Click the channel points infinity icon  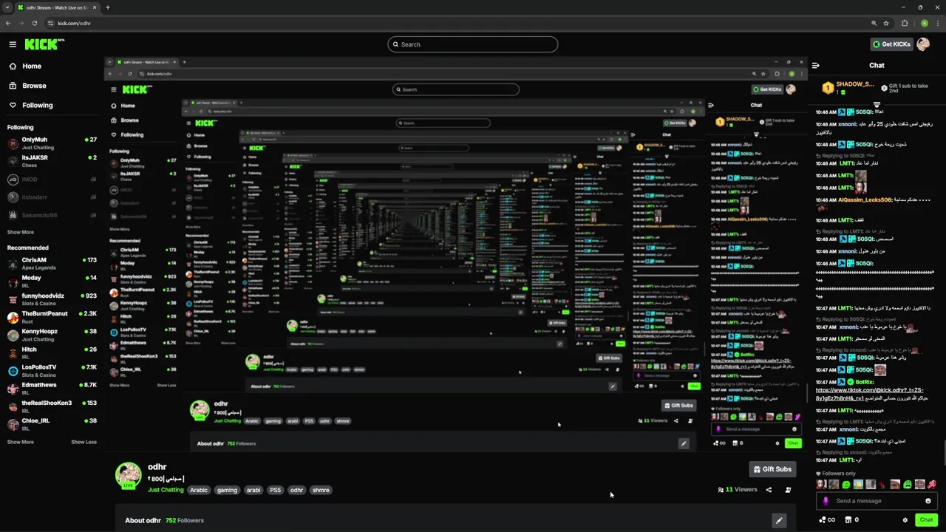point(827,520)
